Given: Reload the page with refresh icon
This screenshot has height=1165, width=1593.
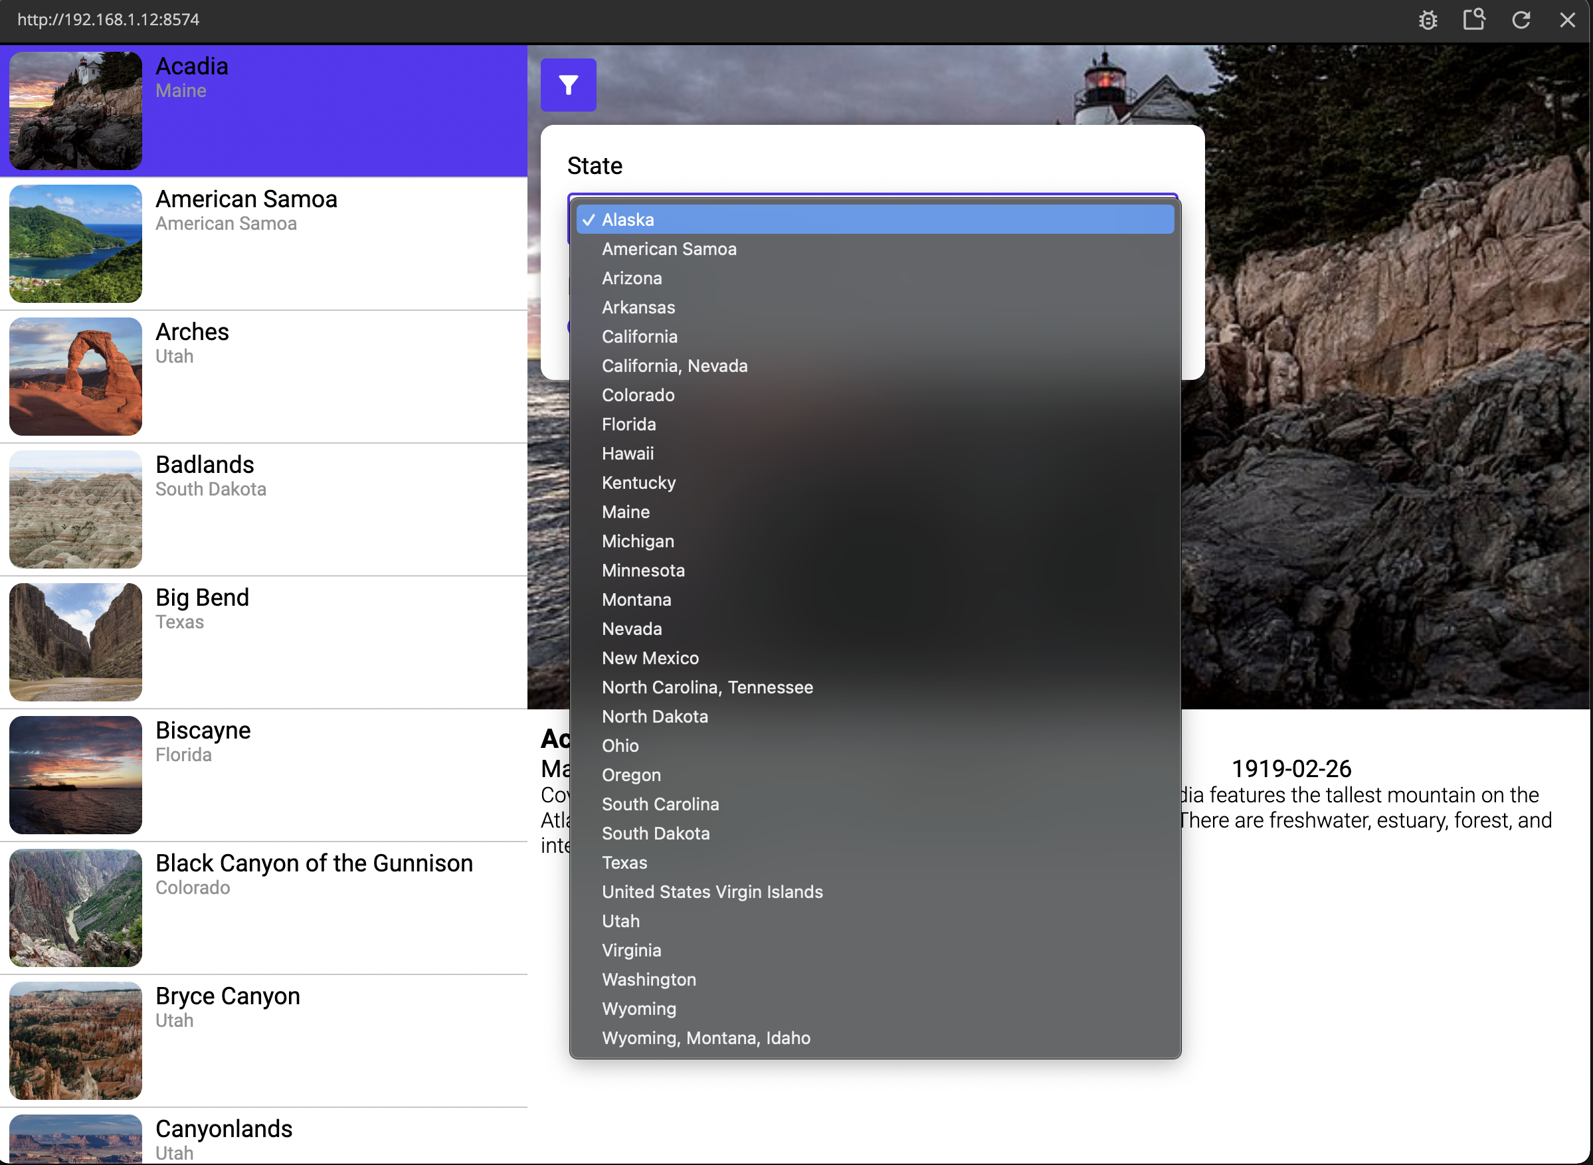Looking at the screenshot, I should pyautogui.click(x=1521, y=20).
